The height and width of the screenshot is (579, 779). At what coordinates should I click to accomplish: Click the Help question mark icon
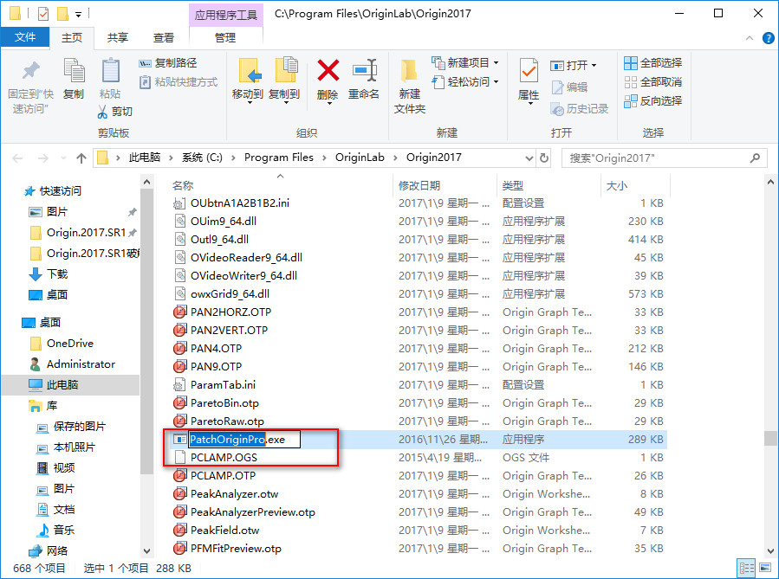(x=768, y=38)
